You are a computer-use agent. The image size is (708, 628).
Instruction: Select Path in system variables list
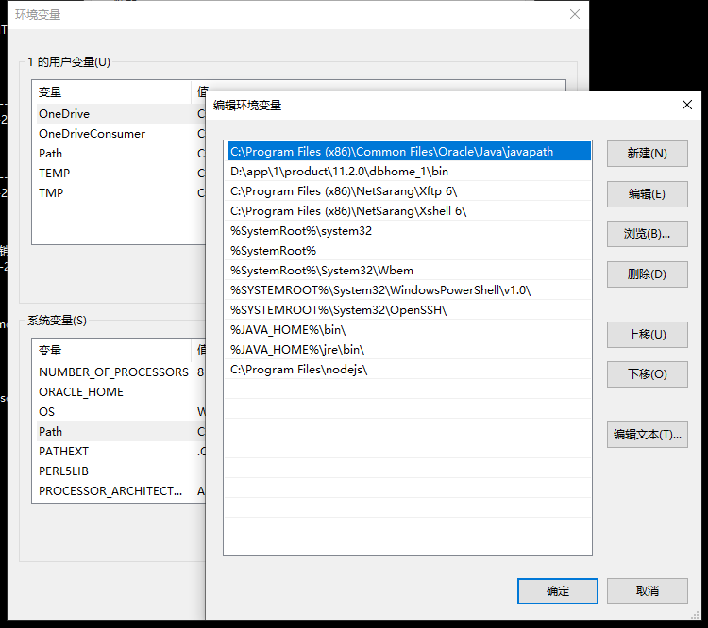pyautogui.click(x=121, y=432)
